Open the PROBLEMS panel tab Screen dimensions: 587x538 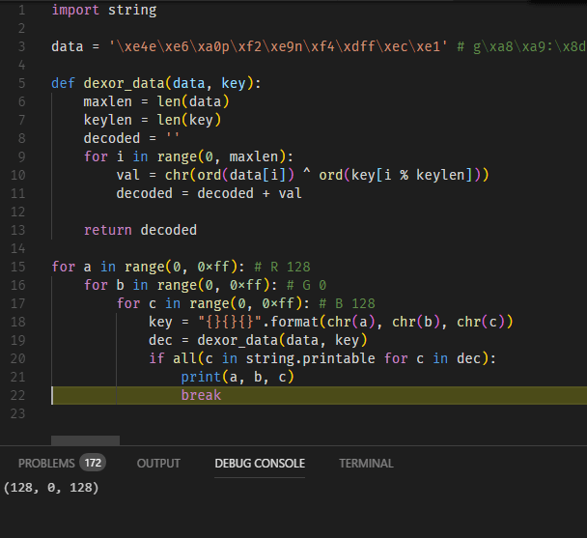pyautogui.click(x=46, y=464)
